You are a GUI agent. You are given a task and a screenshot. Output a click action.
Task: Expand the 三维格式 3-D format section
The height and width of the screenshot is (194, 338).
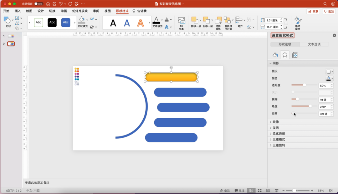click(279, 140)
